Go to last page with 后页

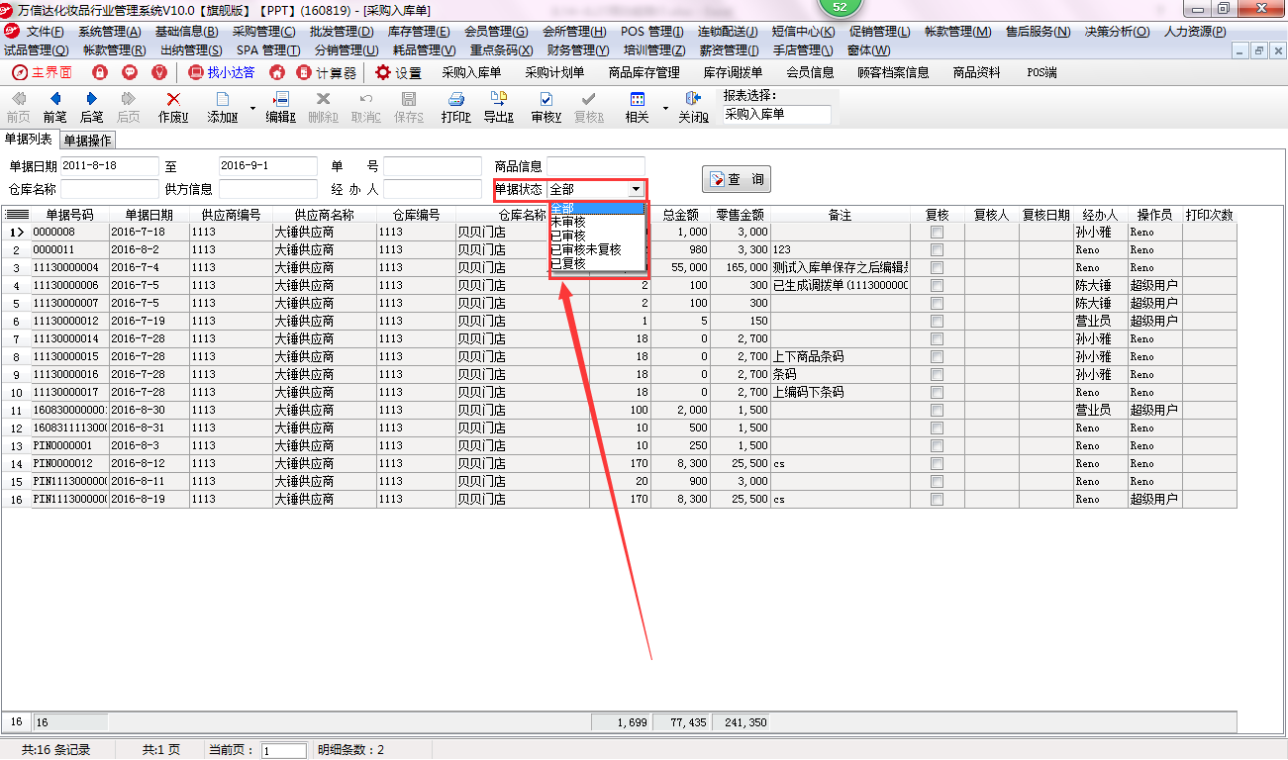[129, 107]
